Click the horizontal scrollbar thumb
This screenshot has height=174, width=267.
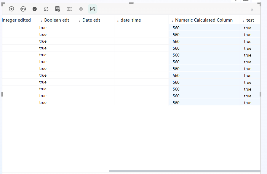[x=185, y=171]
